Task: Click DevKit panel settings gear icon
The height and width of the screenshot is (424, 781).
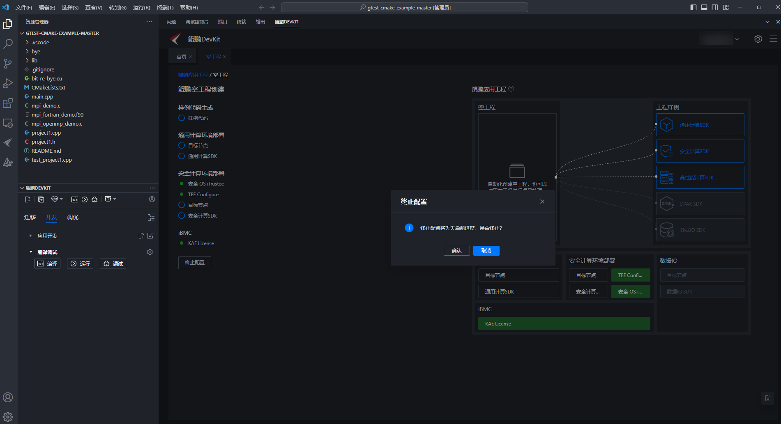Action: point(758,39)
